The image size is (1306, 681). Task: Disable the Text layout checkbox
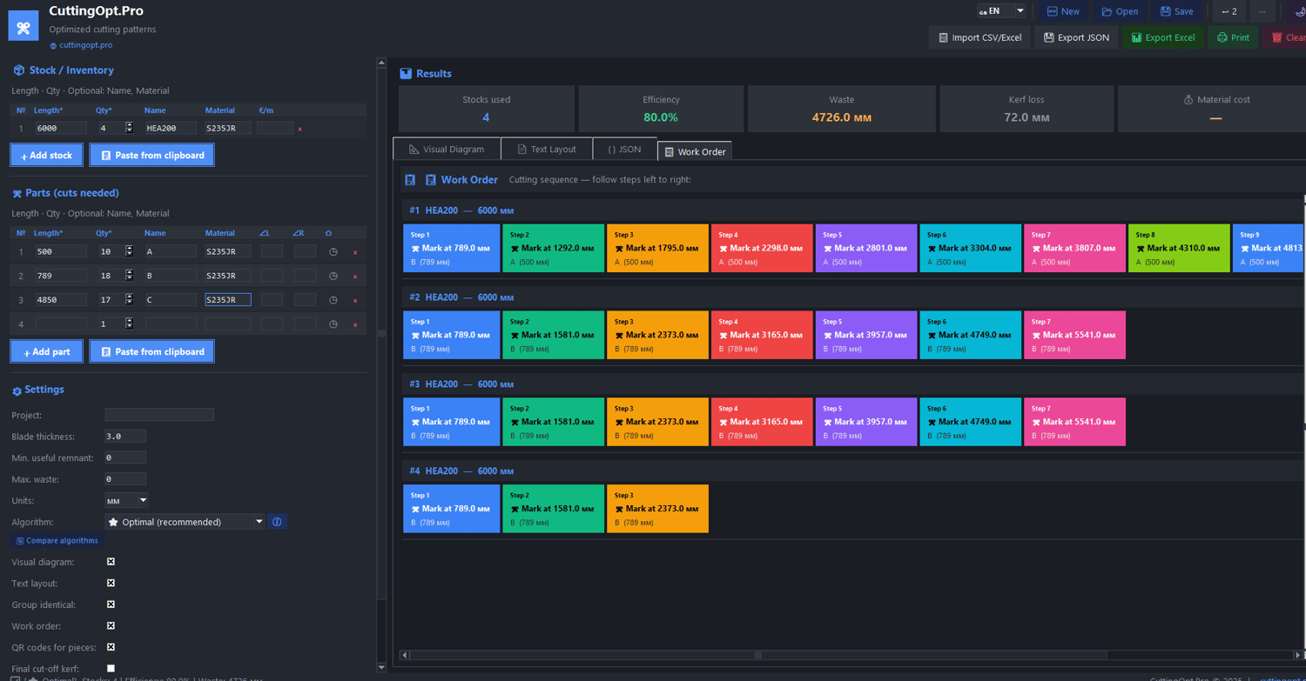coord(111,584)
